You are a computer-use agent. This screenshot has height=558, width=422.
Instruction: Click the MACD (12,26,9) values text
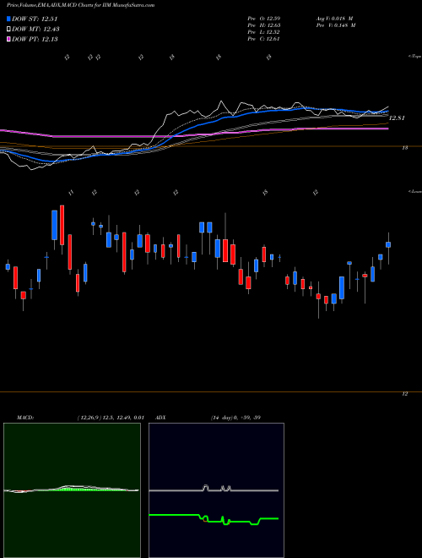[x=111, y=418]
